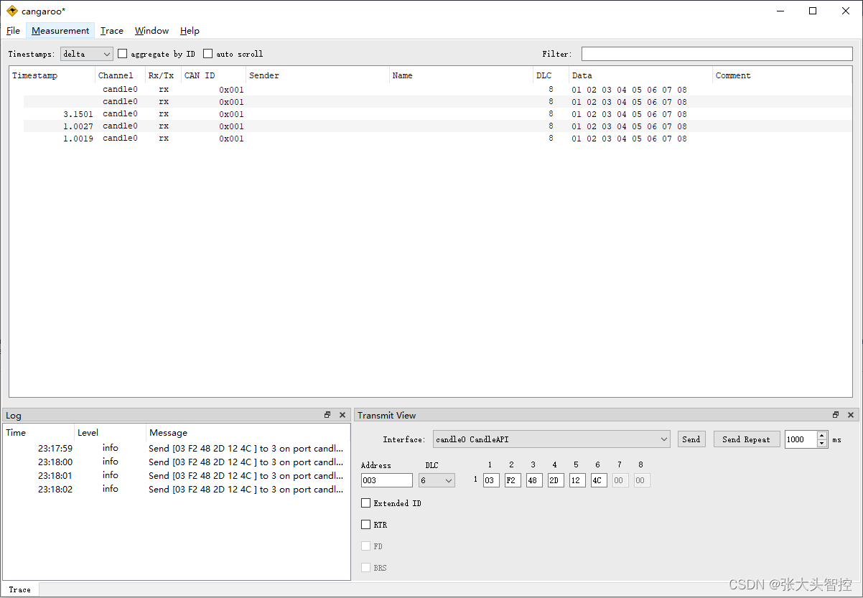Open the Measurement menu
This screenshot has width=863, height=598.
60,31
